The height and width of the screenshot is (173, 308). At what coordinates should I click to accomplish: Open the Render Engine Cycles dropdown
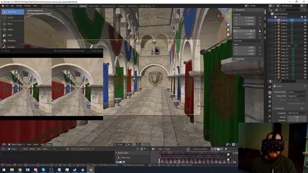(297, 92)
